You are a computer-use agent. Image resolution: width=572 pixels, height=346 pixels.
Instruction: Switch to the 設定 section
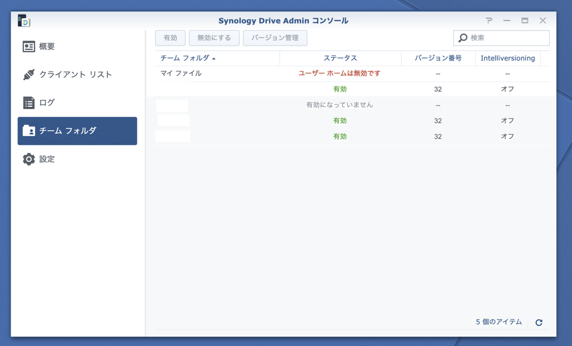(x=47, y=159)
